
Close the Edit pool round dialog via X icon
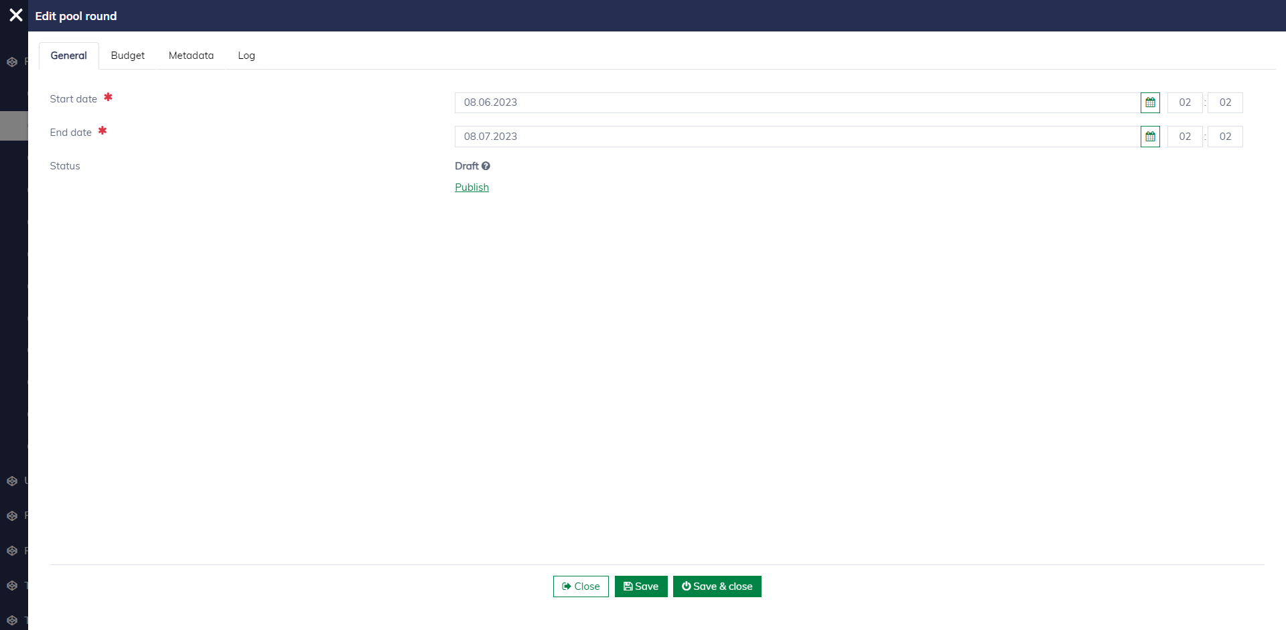pos(16,15)
